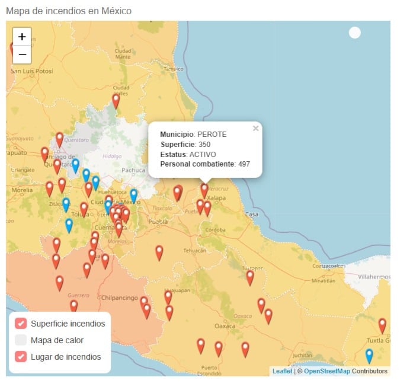Click the red marker beneath the PEROTE popup

(204, 190)
